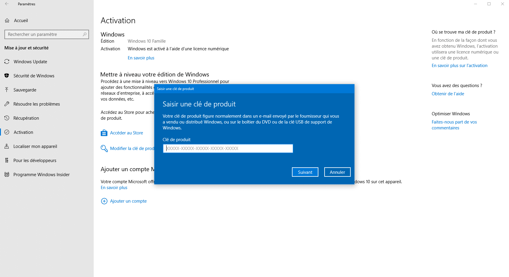This screenshot has height=277, width=509.
Task: Open En savoir plus sur l'activation link
Action: coord(459,66)
